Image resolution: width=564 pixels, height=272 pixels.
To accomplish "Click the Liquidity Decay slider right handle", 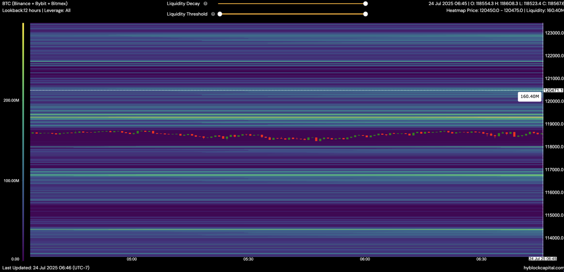I will (x=365, y=4).
